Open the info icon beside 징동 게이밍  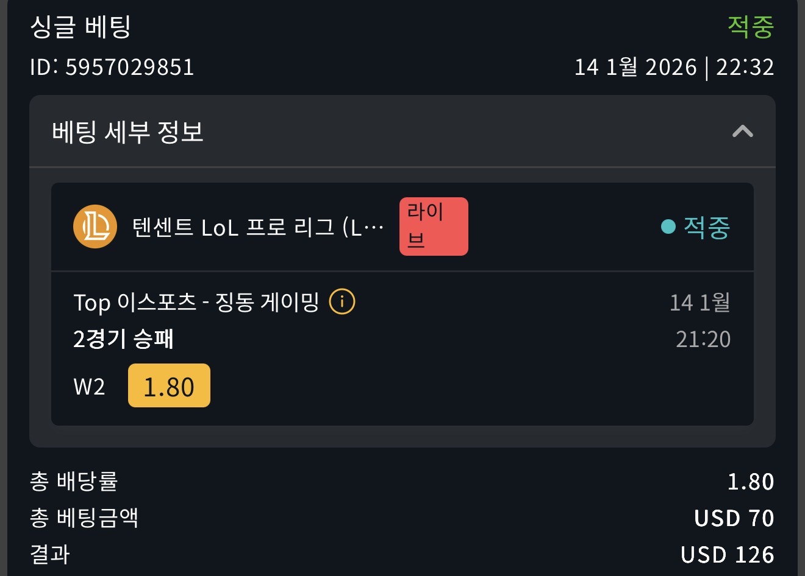(x=342, y=301)
